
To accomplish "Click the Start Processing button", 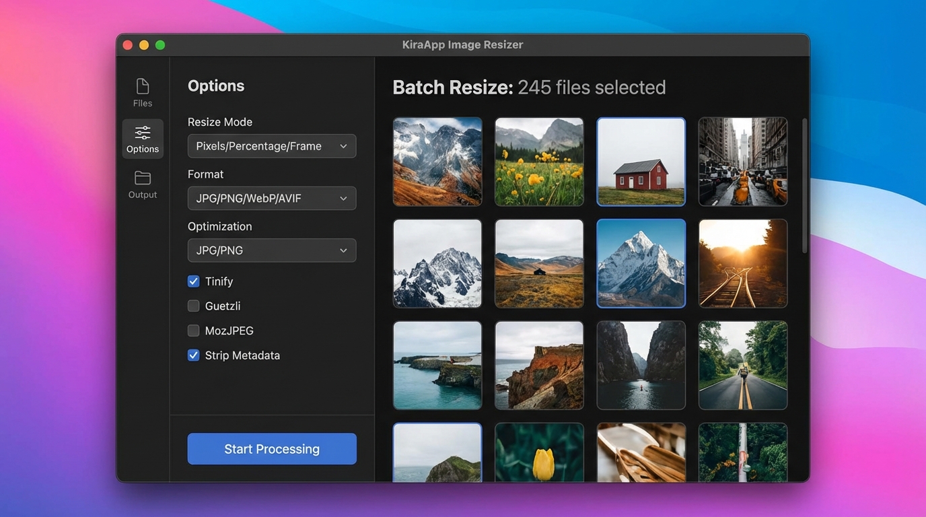I will [x=271, y=448].
